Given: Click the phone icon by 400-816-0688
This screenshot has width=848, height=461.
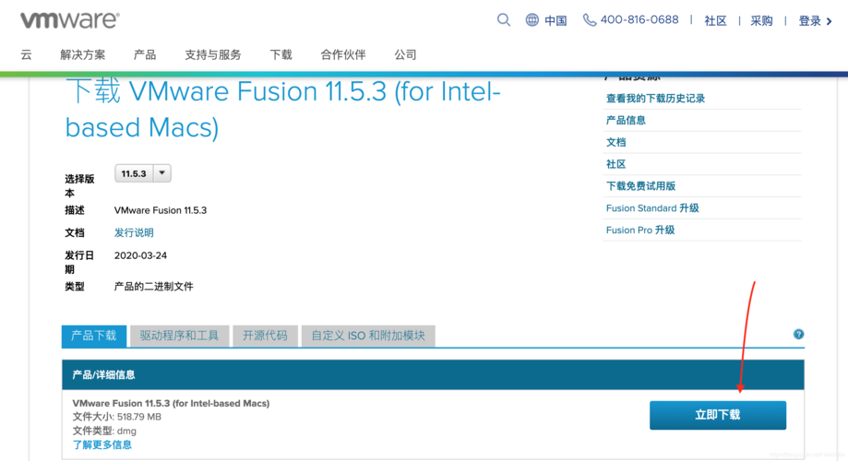Looking at the screenshot, I should pyautogui.click(x=590, y=20).
